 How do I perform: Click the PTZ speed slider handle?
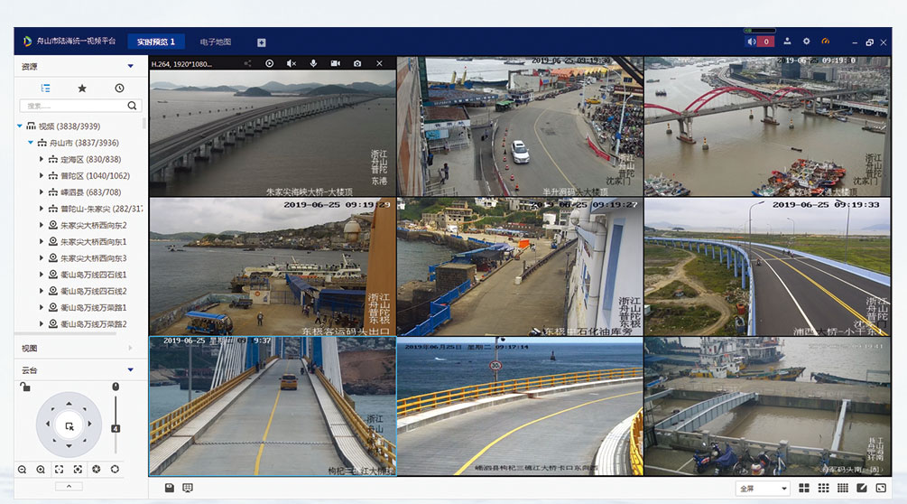pyautogui.click(x=115, y=427)
